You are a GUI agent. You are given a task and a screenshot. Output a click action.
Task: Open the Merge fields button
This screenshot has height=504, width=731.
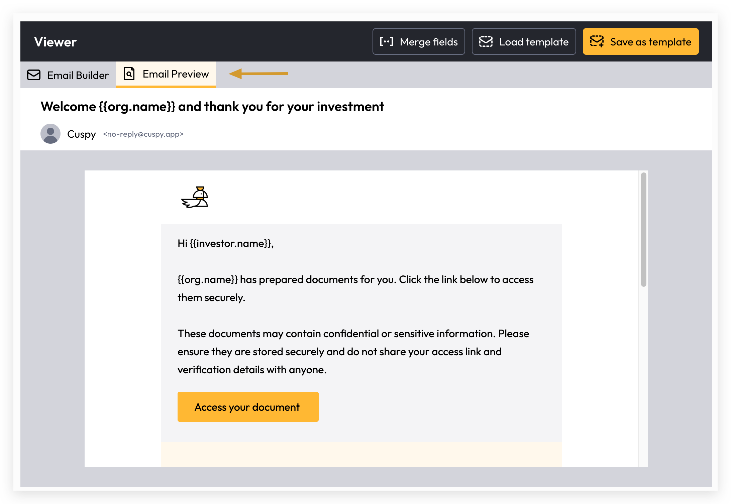[x=419, y=41]
